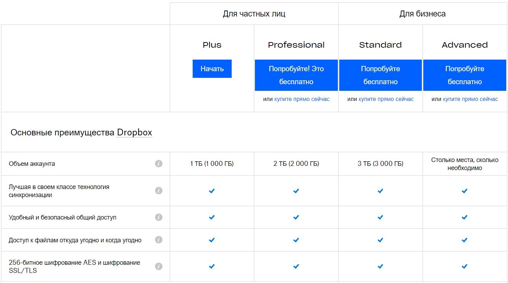The width and height of the screenshot is (508, 283).
Task: Click Professional checkmark in общий доступ row
Action: point(296,217)
